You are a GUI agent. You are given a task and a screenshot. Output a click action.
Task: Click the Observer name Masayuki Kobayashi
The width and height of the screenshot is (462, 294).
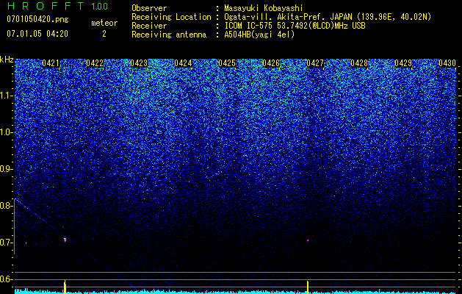(263, 8)
